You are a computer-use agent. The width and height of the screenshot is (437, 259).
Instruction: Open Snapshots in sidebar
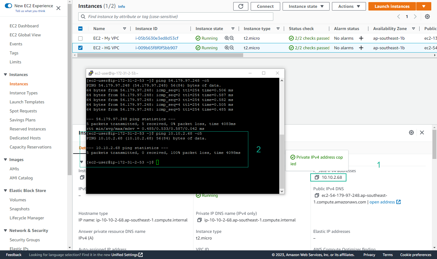point(20,209)
